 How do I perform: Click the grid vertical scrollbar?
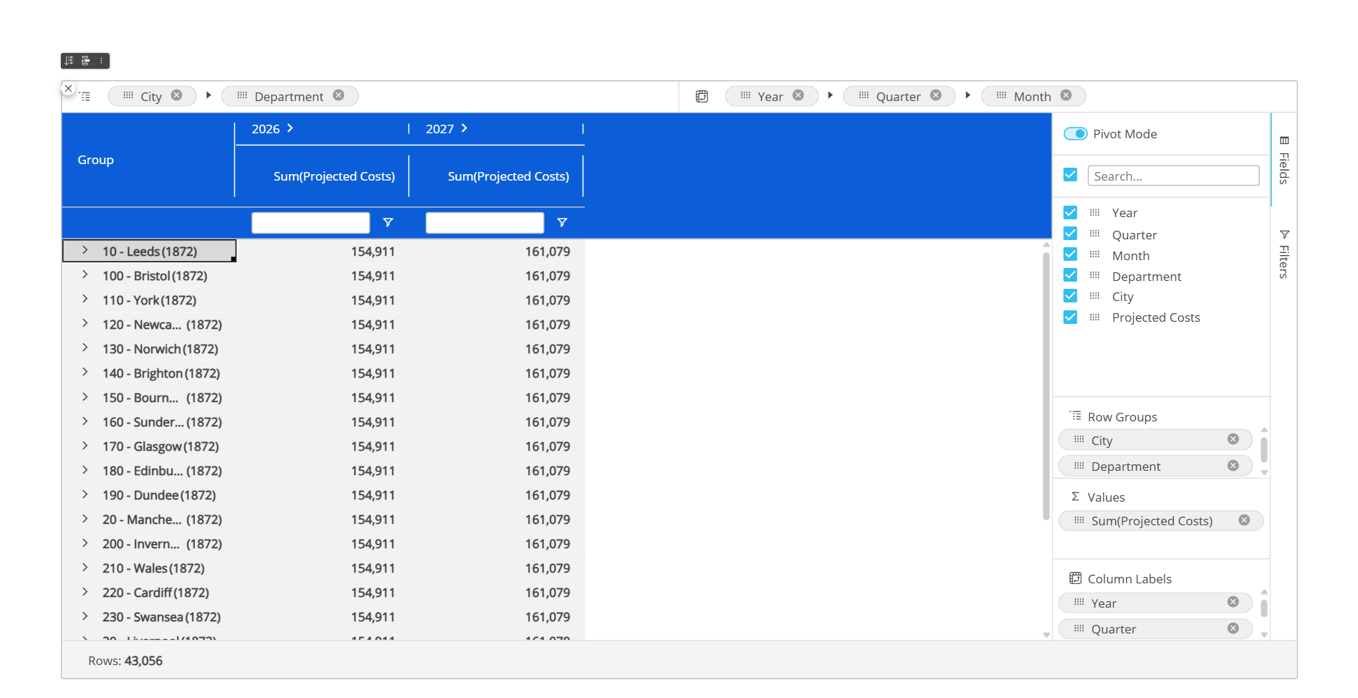[1046, 386]
